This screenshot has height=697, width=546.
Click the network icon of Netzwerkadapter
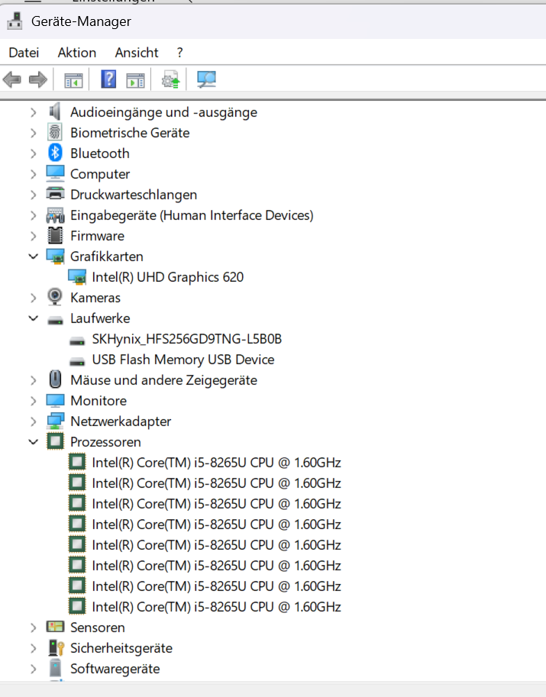(x=55, y=421)
